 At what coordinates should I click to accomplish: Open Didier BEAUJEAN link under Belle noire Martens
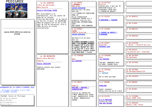click(44, 64)
